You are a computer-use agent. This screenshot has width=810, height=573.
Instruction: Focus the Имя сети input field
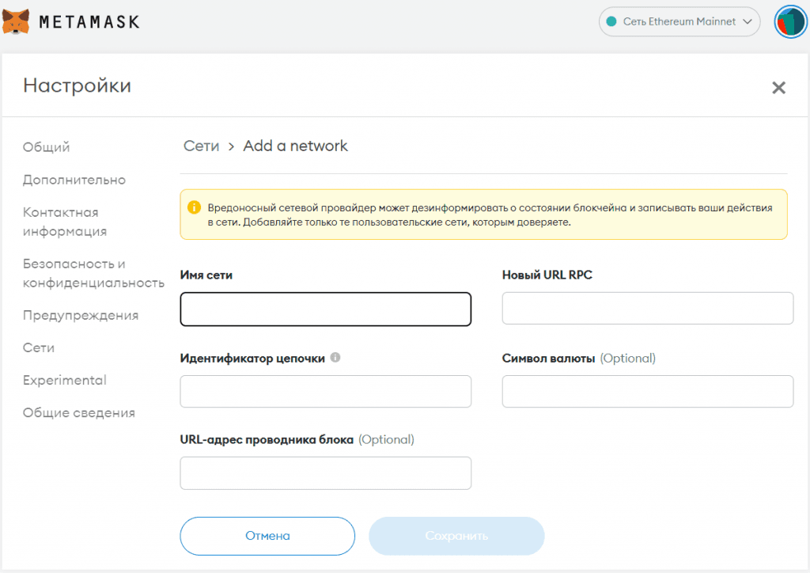pyautogui.click(x=325, y=309)
